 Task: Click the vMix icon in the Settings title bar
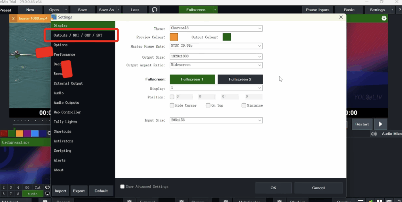tap(54, 17)
